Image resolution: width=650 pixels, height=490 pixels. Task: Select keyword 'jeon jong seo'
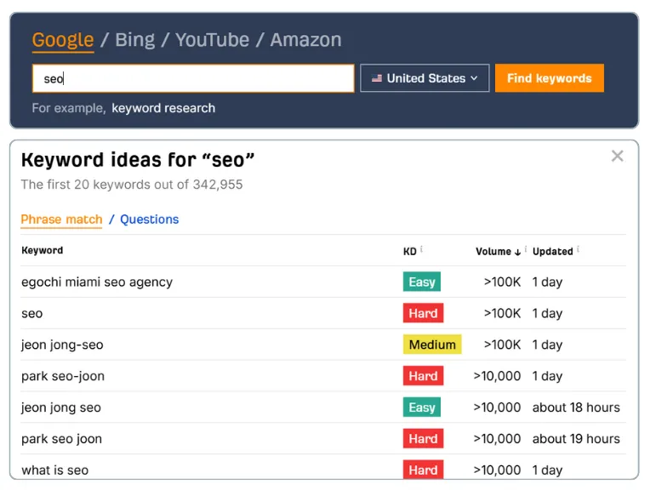click(x=61, y=407)
